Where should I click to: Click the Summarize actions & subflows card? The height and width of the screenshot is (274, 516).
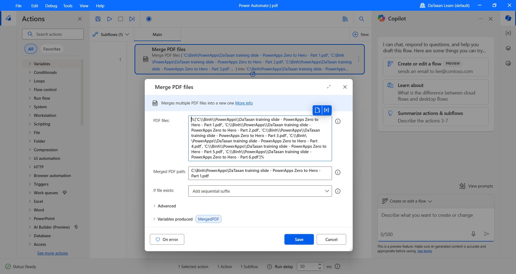tap(436, 117)
